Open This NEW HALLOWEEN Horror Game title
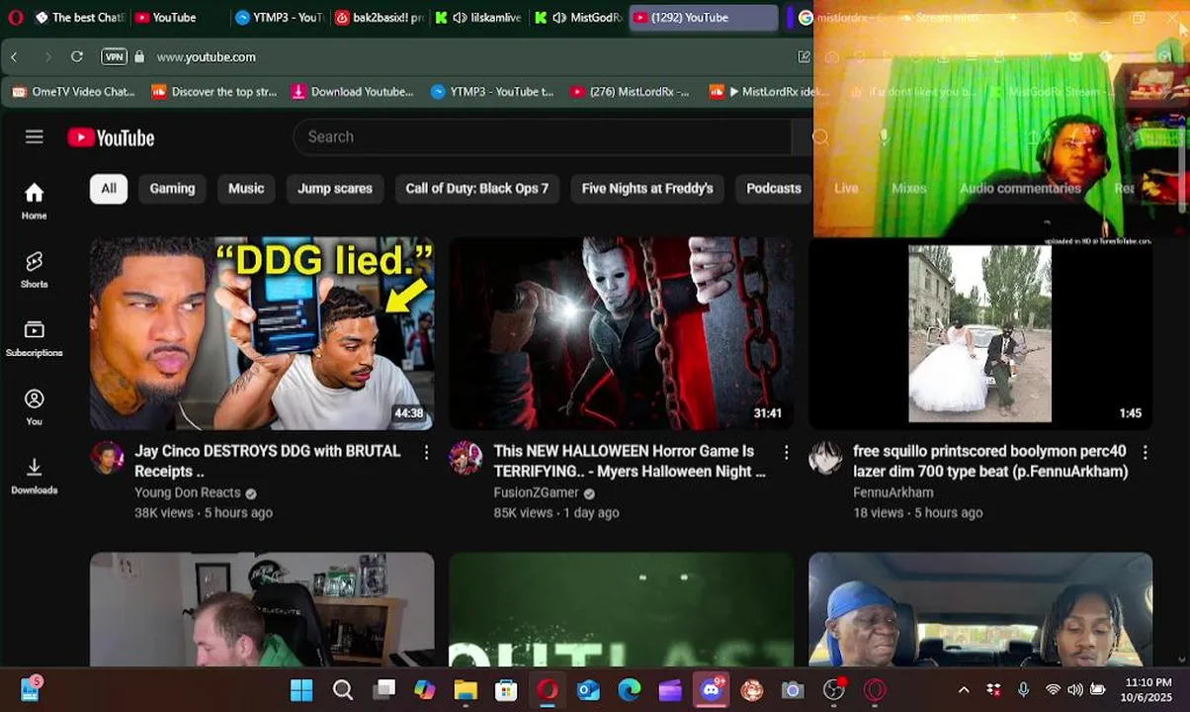This screenshot has height=712, width=1190. tap(630, 461)
